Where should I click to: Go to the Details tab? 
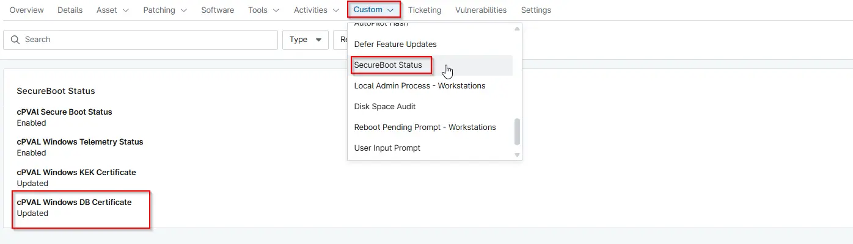(70, 10)
